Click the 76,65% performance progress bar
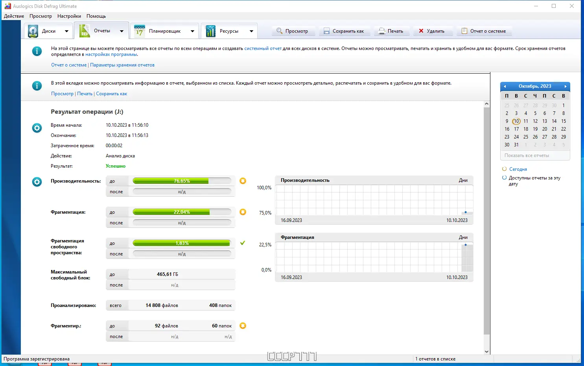 [x=182, y=181]
